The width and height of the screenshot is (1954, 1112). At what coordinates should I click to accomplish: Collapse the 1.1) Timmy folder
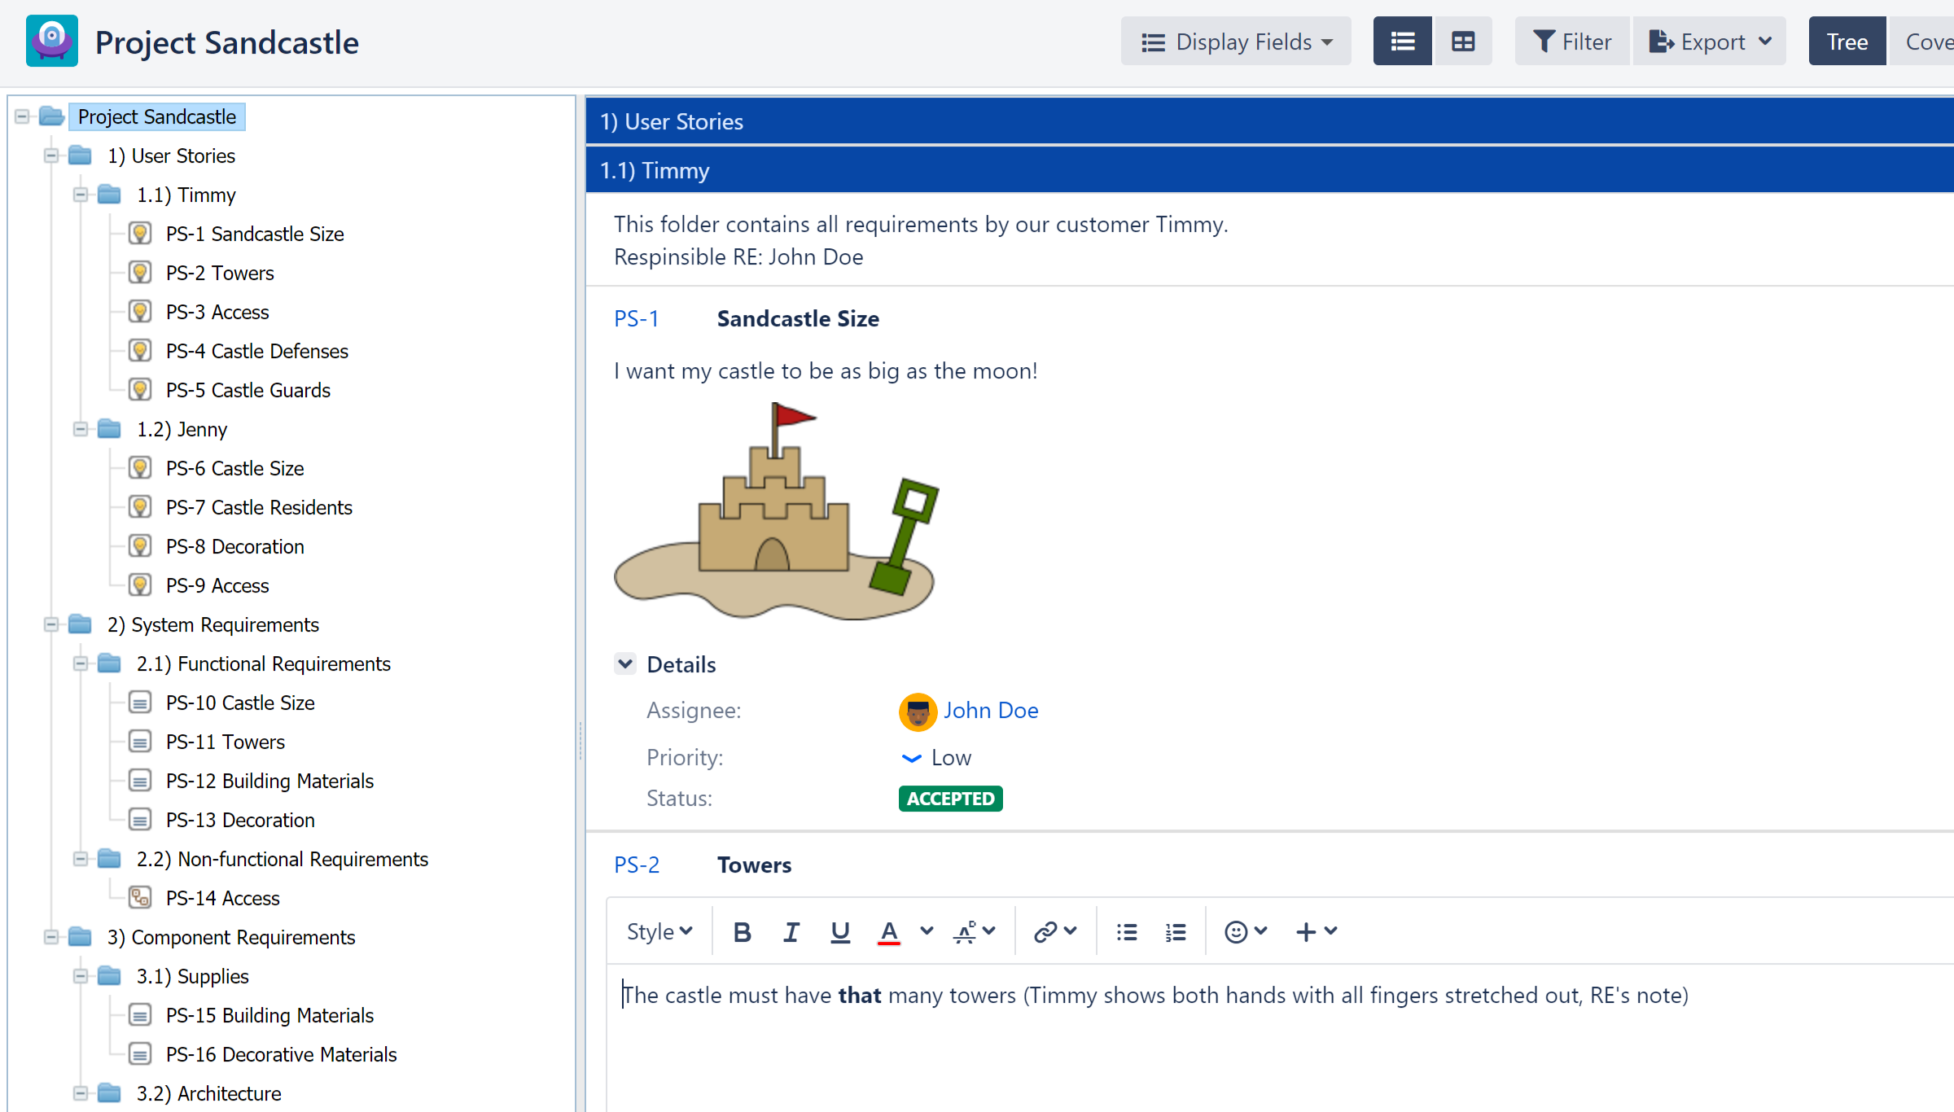[x=81, y=195]
